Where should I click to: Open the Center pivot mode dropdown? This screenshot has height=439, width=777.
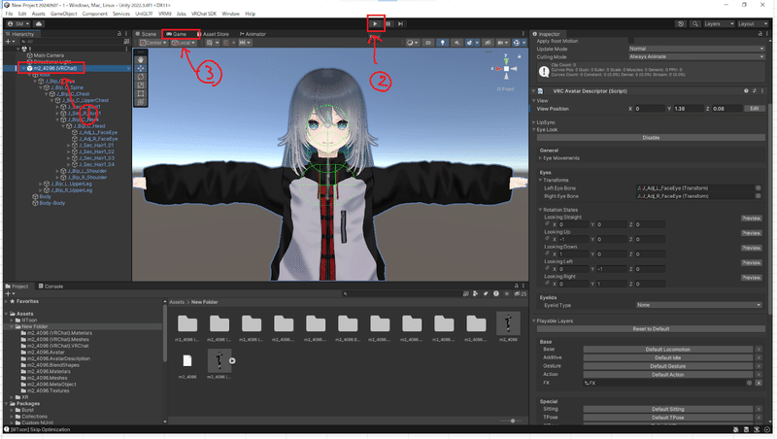[x=153, y=43]
